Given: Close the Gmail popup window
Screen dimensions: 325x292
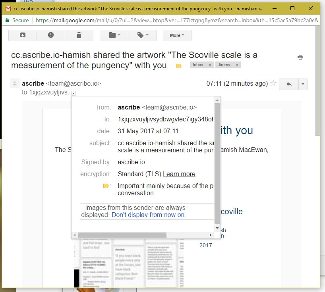Looking at the screenshot, I should (310, 8).
